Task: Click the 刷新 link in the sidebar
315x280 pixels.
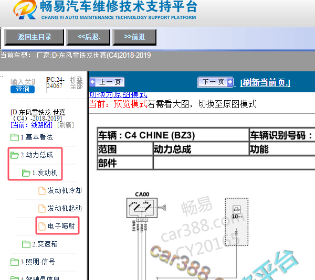Action: pyautogui.click(x=66, y=125)
